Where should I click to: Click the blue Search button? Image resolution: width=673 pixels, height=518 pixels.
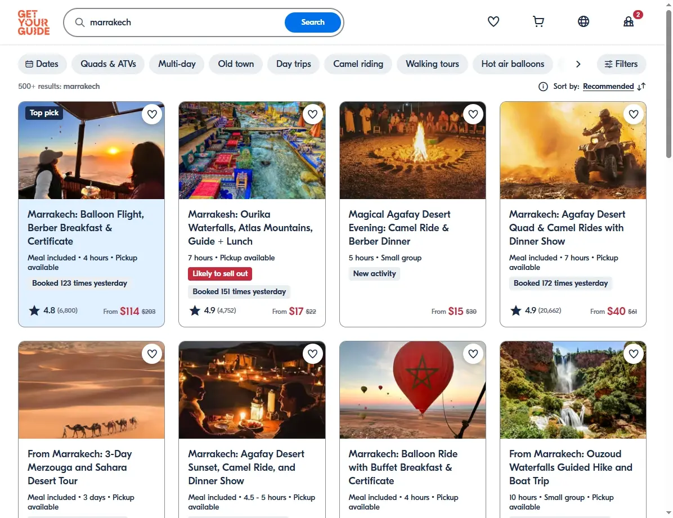tap(313, 22)
